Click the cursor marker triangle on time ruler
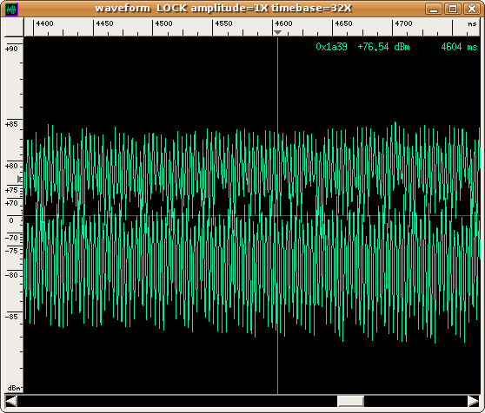This screenshot has height=413, width=485. click(x=278, y=32)
